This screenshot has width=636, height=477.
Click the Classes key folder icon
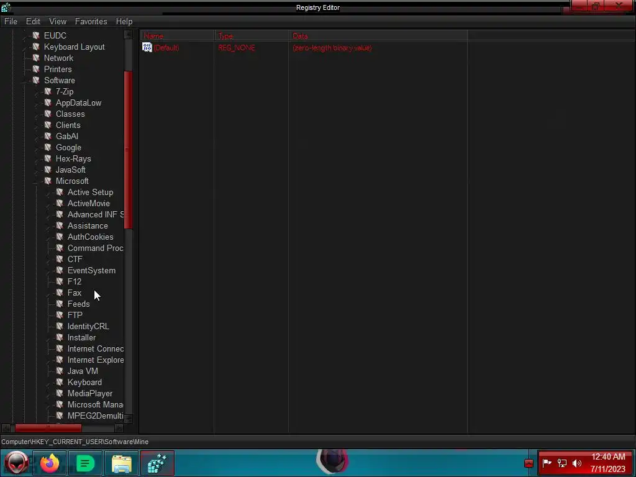tap(48, 114)
